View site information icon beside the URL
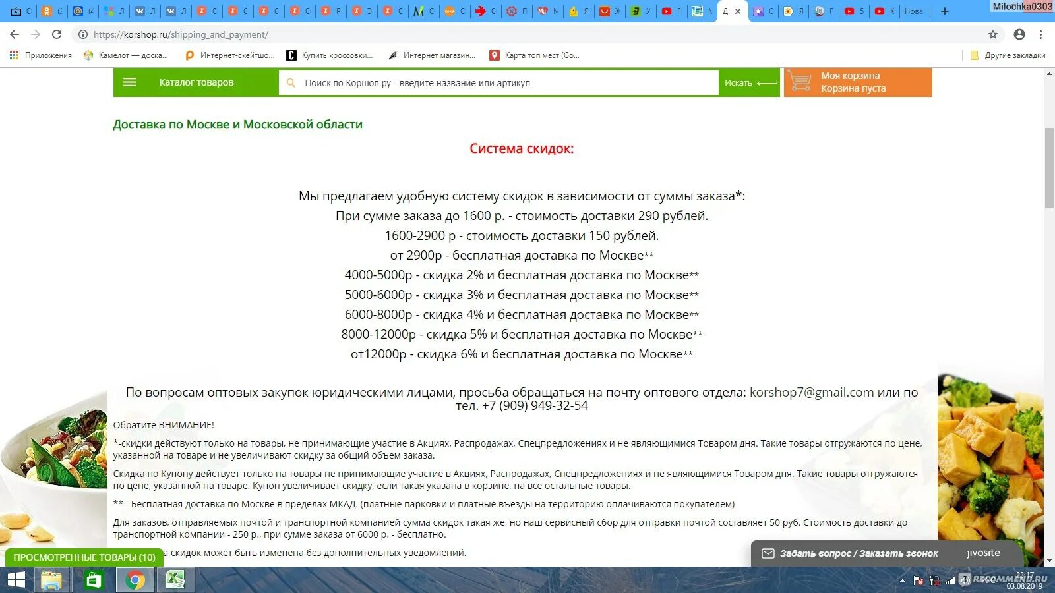 tap(83, 34)
